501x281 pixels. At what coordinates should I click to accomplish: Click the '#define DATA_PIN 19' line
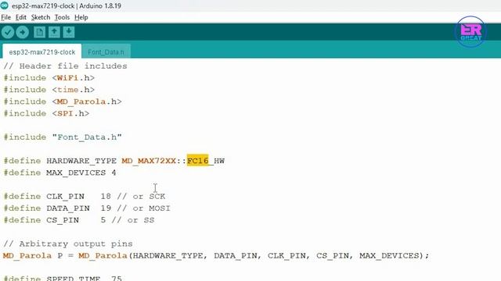(87, 208)
